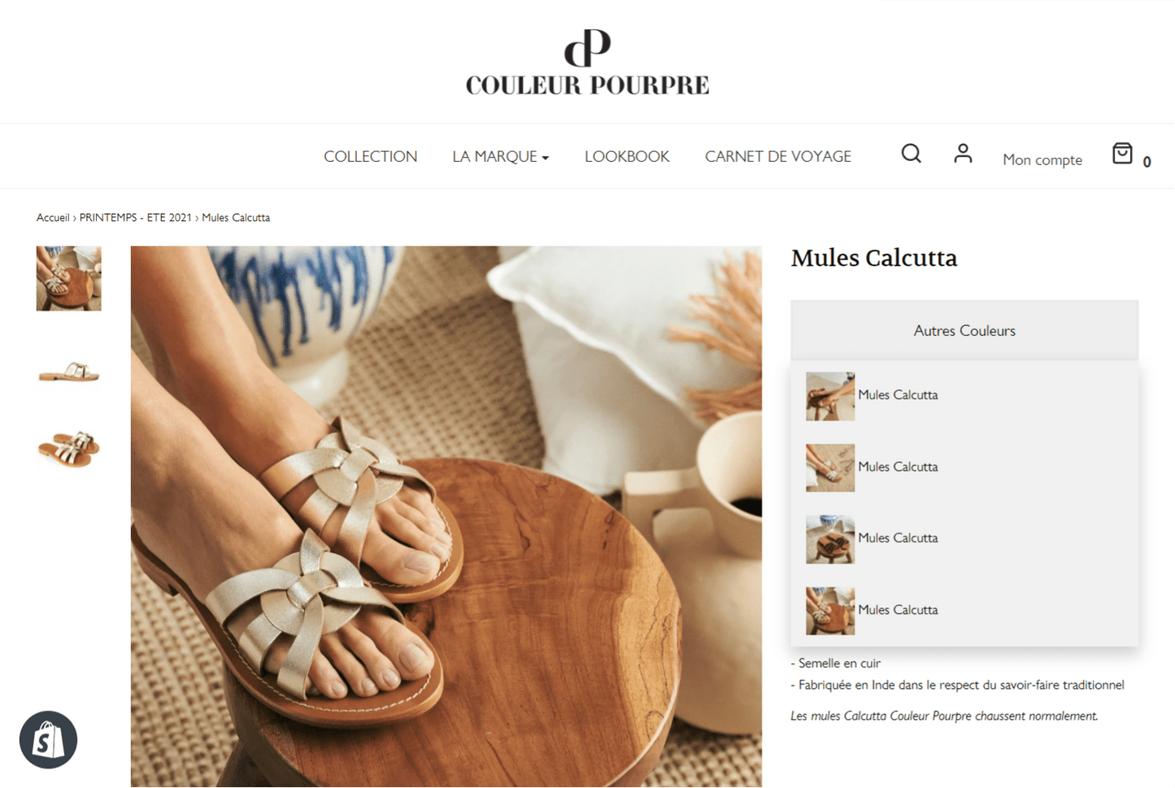The image size is (1175, 788).
Task: Expand the LA MARQUE dropdown arrow
Action: (546, 158)
